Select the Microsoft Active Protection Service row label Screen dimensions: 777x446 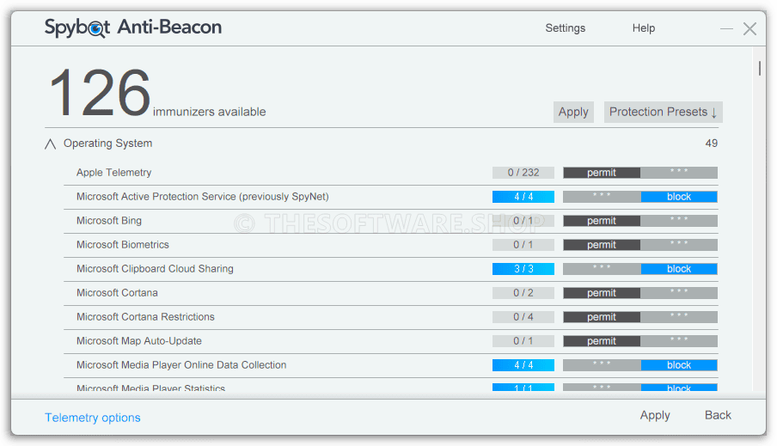click(203, 197)
